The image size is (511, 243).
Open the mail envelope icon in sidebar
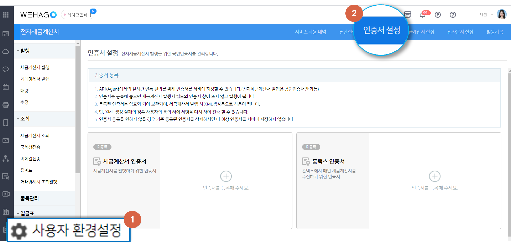(6, 140)
